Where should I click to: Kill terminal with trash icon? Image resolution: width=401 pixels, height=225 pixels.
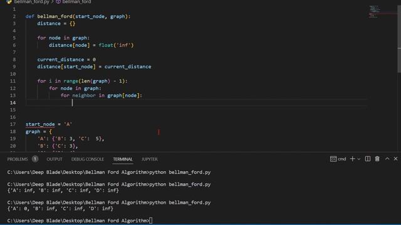[377, 159]
